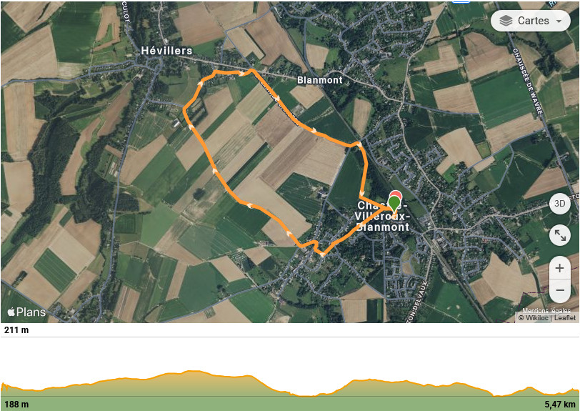Viewport: 580px width, 411px height.
Task: Toggle the 3D map view
Action: click(x=560, y=204)
